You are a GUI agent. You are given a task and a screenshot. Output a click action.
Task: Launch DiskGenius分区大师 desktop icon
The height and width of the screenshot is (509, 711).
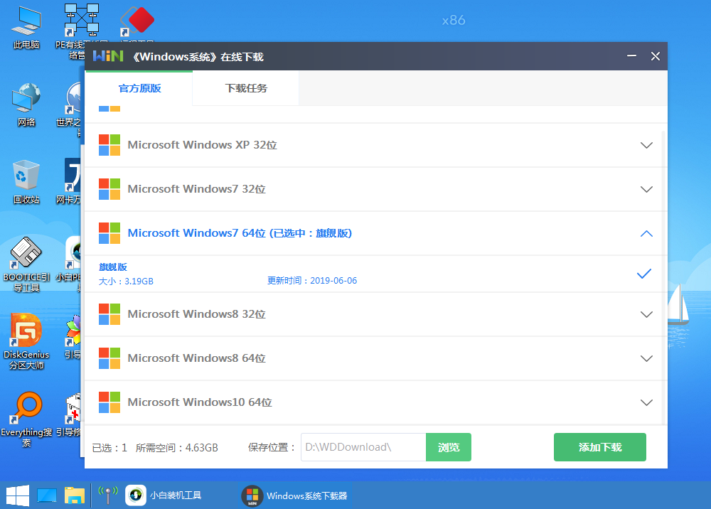click(26, 341)
